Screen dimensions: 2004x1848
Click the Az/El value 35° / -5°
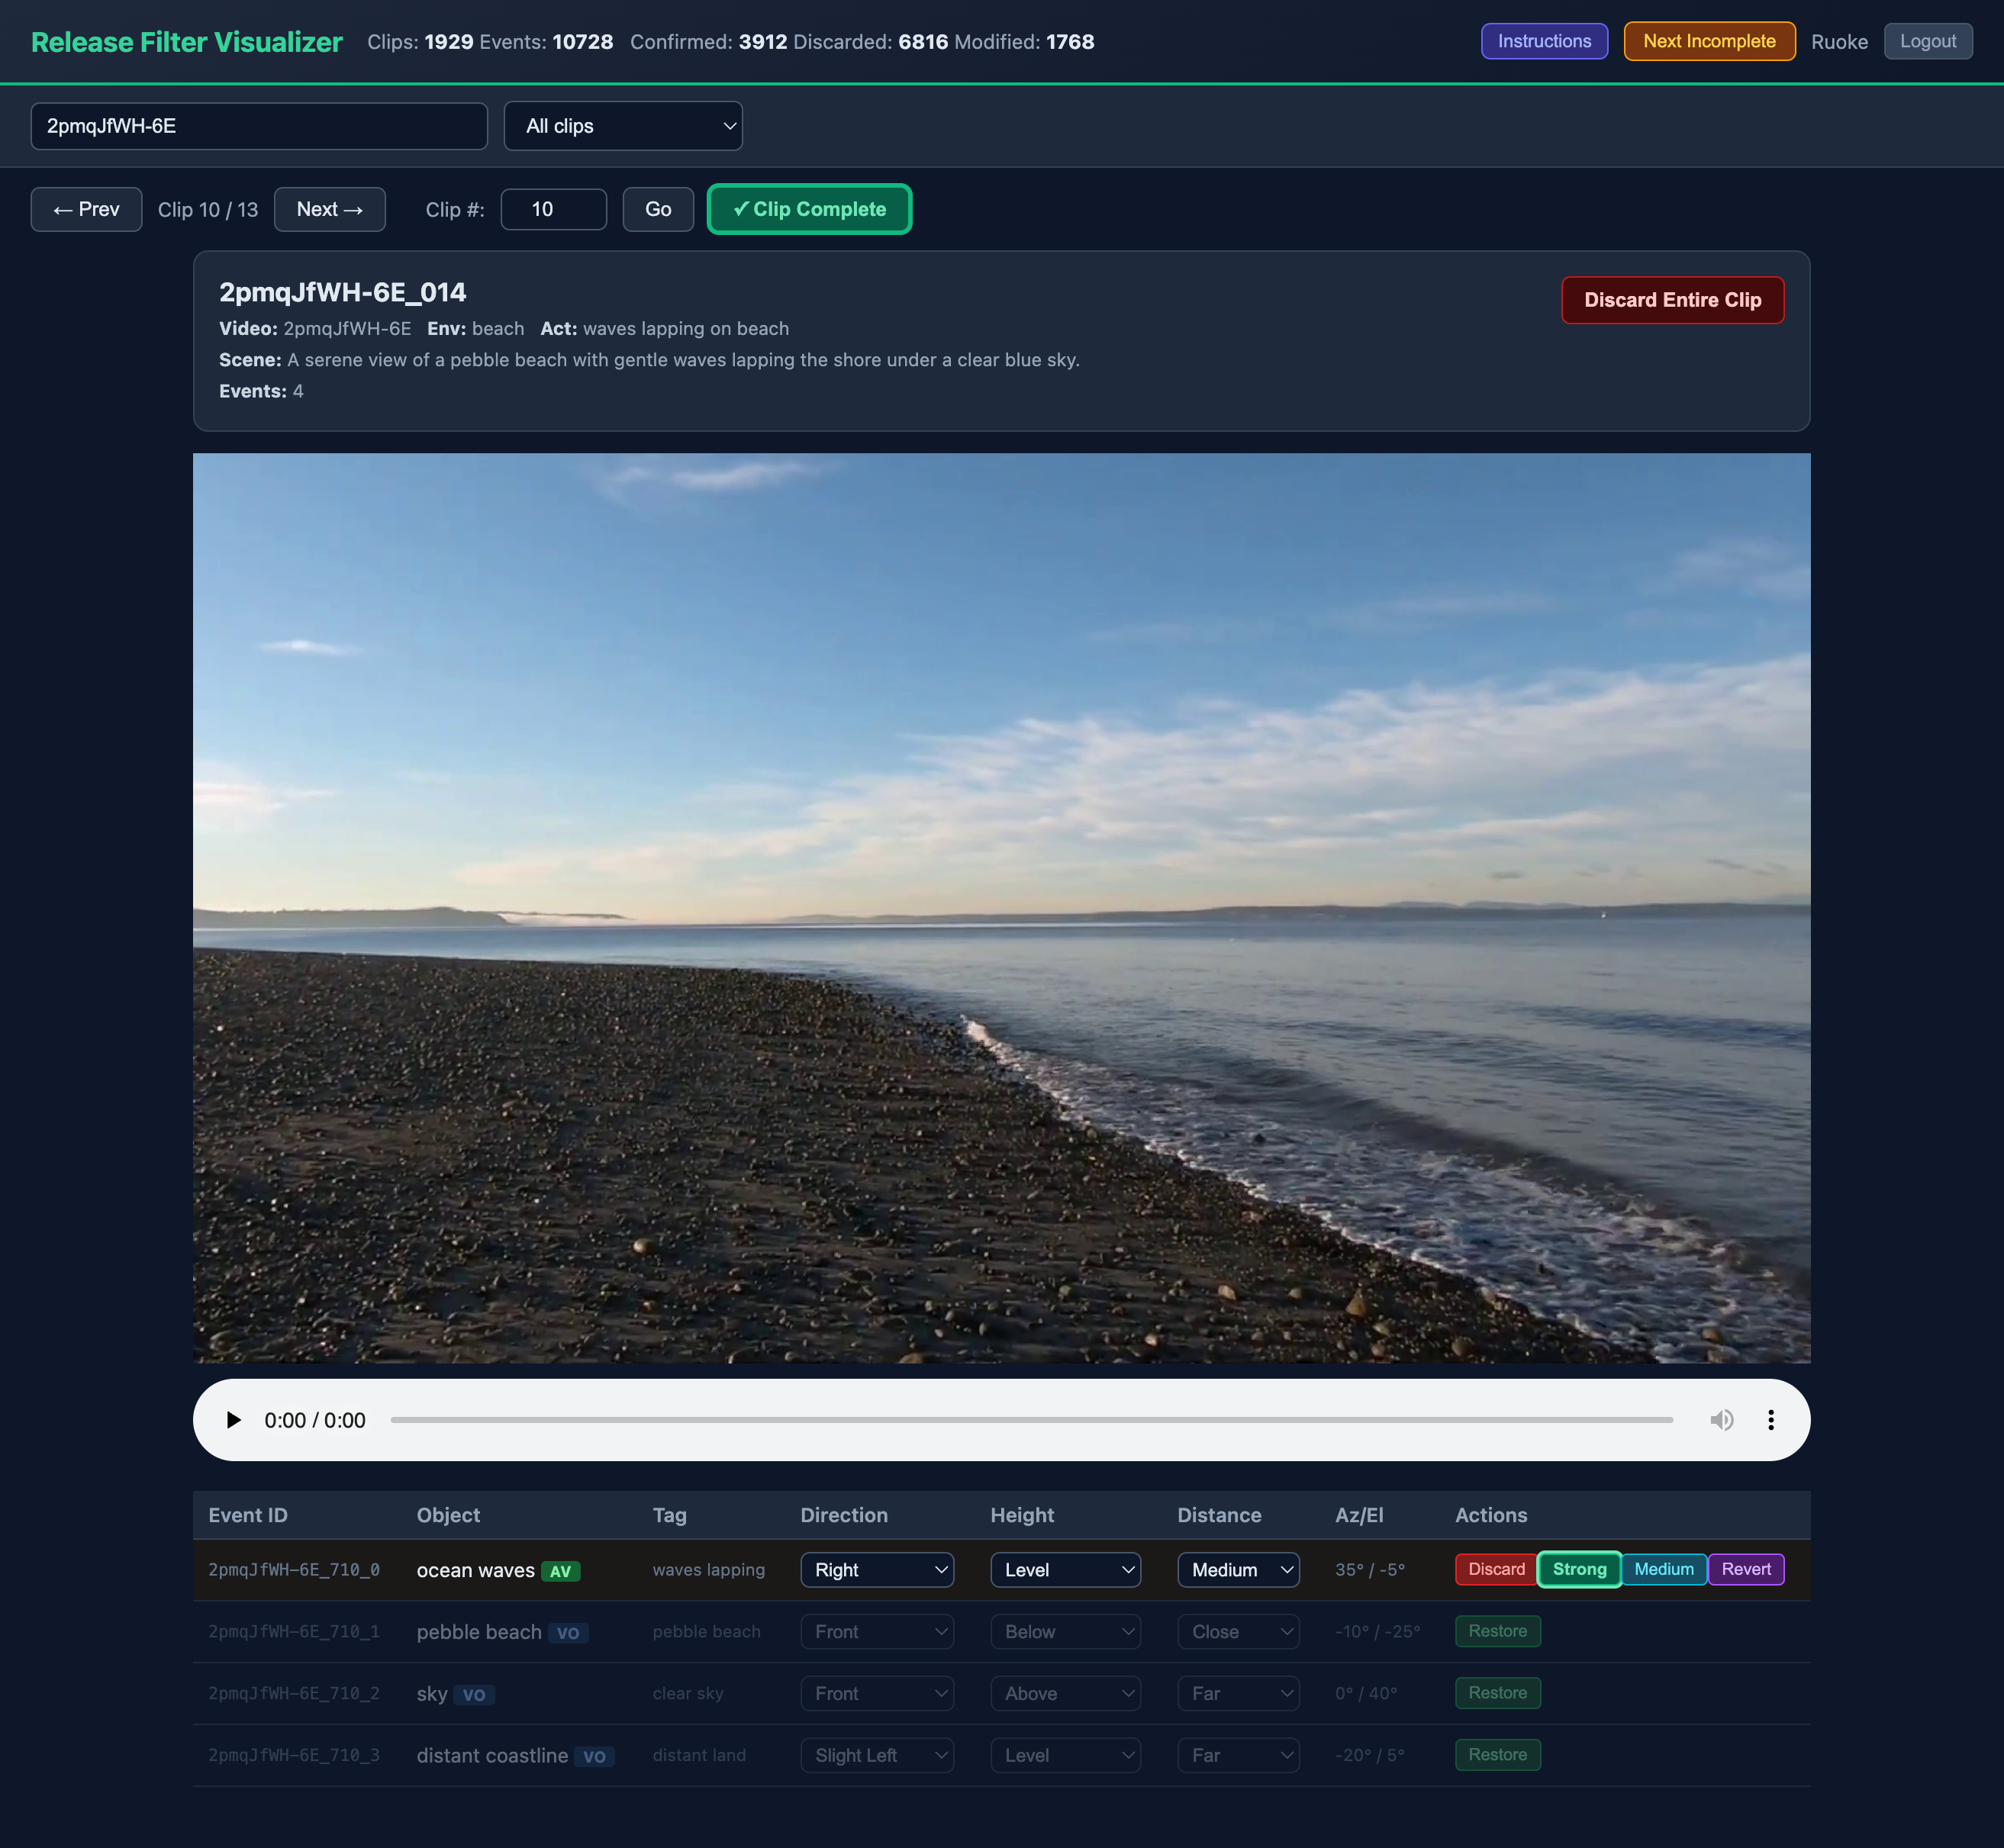(1370, 1570)
